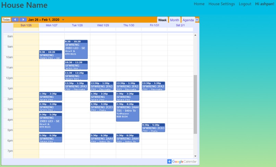Open Tuesday 11:30 – 12:20p event
This screenshot has width=276, height=167.
(76, 75)
